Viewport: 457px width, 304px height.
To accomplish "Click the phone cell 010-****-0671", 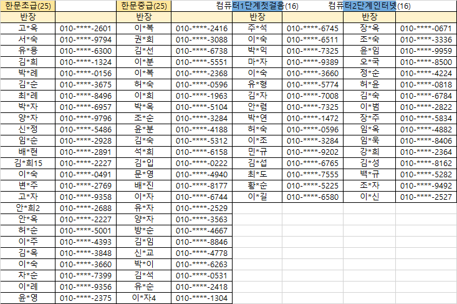I will pos(425,28).
